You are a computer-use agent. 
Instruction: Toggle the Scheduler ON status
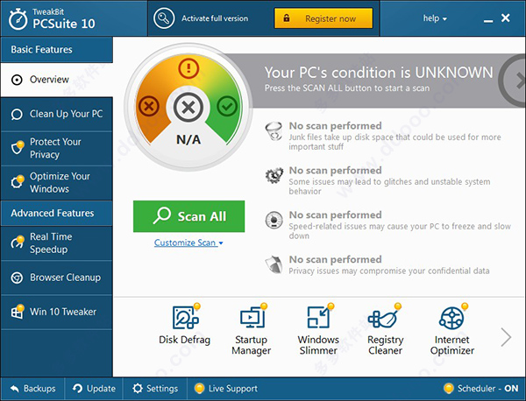[481, 388]
